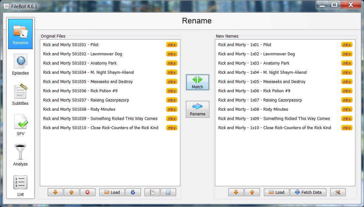Select original file S01E05 - Meeseeks and Destroy

[110, 82]
